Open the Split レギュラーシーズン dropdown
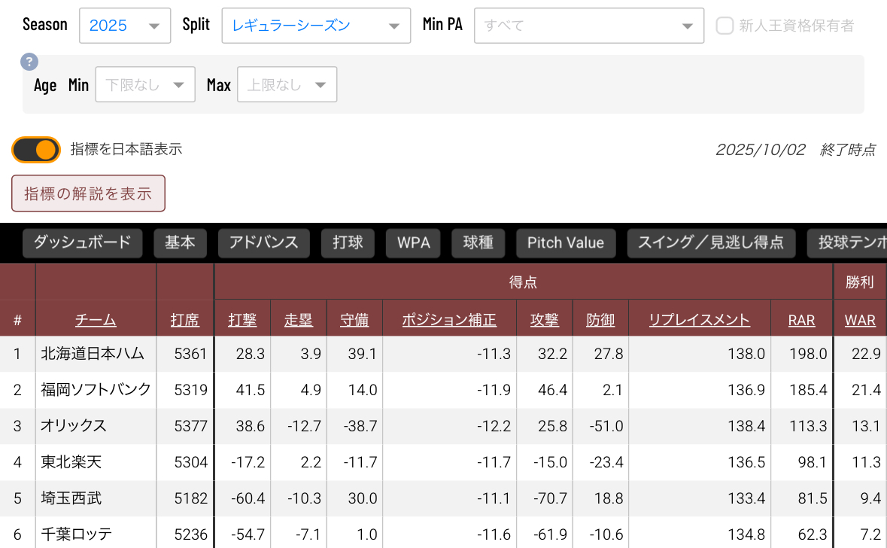887x548 pixels. (316, 26)
